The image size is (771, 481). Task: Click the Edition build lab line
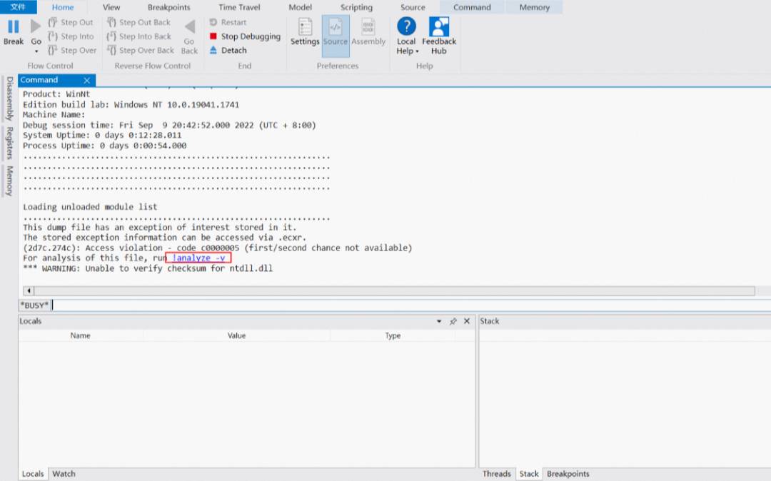tap(131, 105)
